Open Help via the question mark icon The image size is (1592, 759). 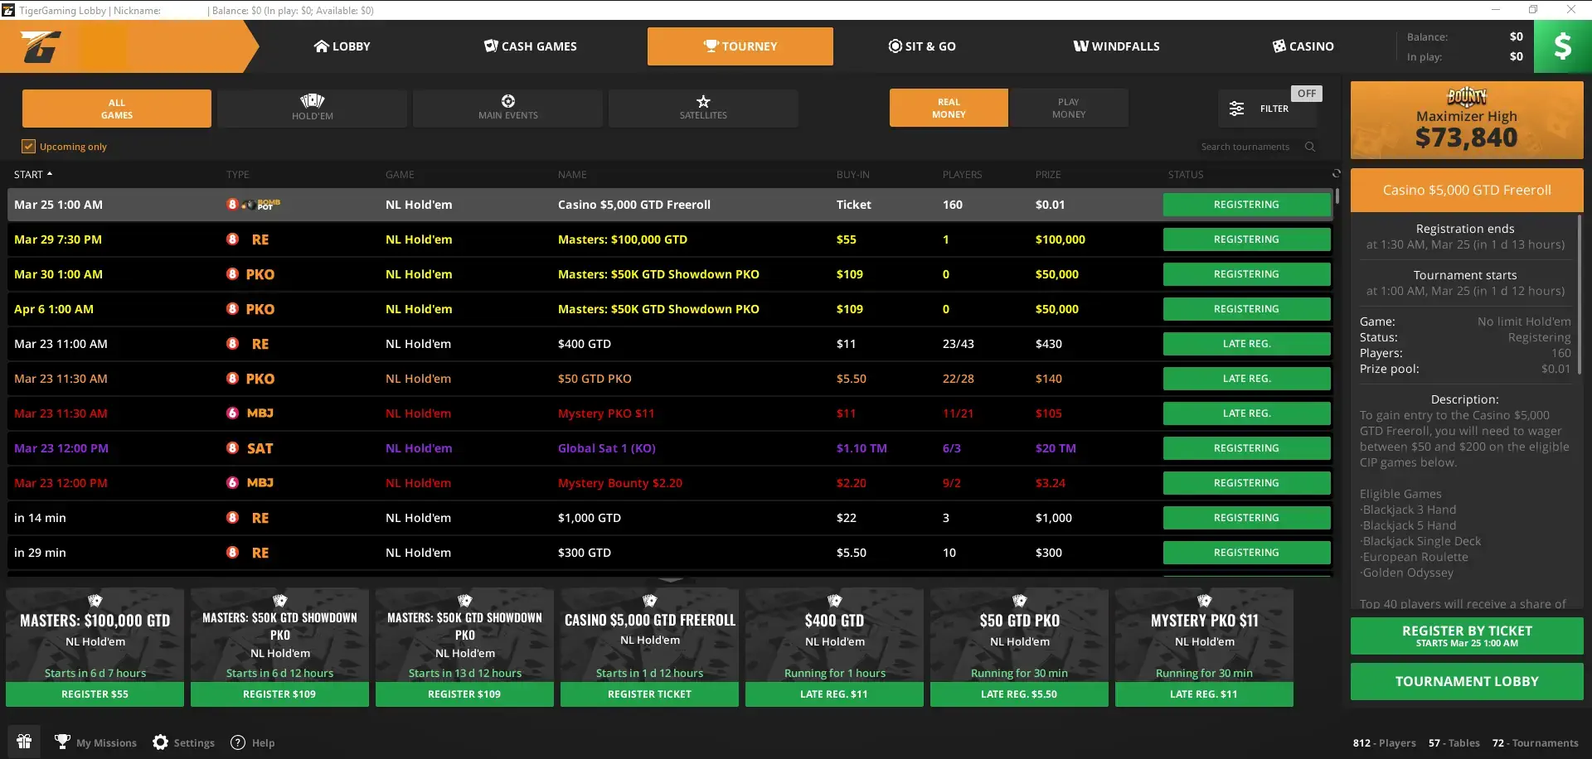point(236,742)
